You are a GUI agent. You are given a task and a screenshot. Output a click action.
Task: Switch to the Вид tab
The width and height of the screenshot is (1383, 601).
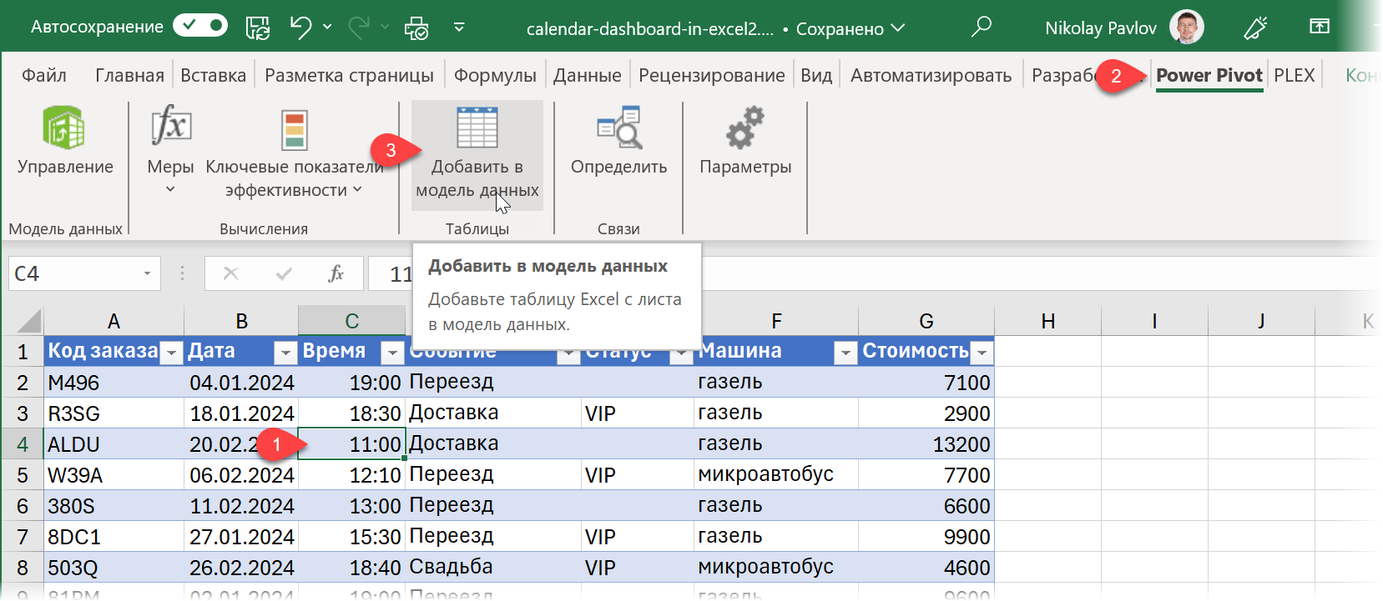click(816, 75)
